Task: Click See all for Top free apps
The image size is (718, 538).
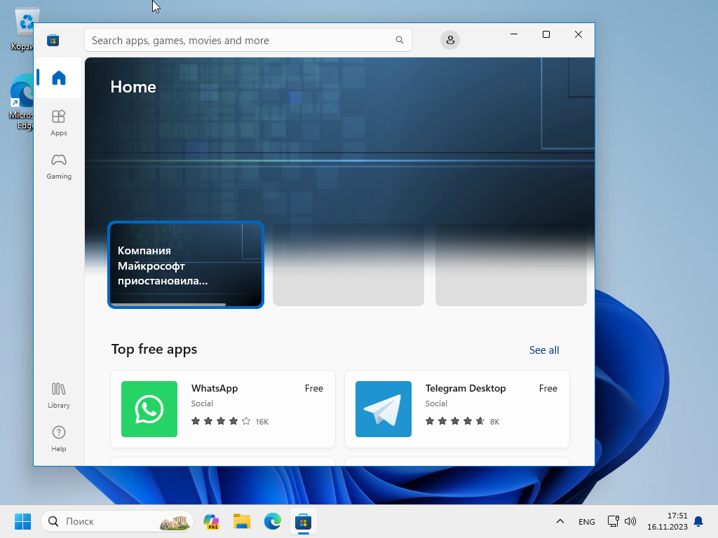Action: pos(544,350)
